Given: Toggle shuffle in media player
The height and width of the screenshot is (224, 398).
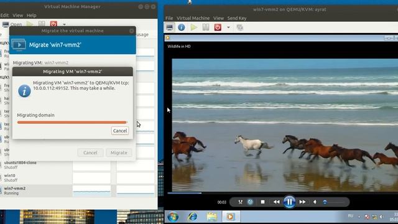Looking at the screenshot, I should tap(240, 202).
